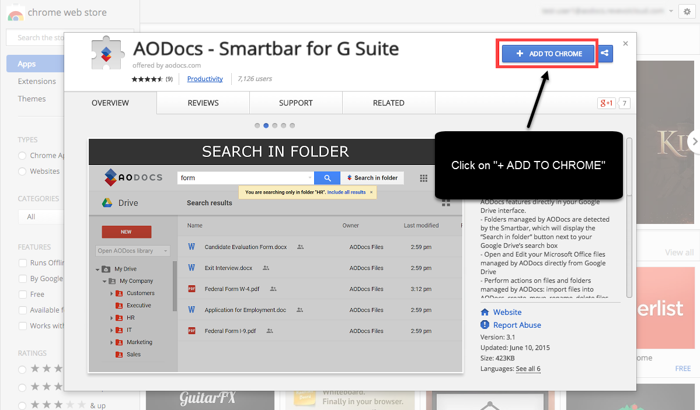This screenshot has width=700, height=410.
Task: Click the Google Drive triangle icon
Action: click(x=107, y=202)
